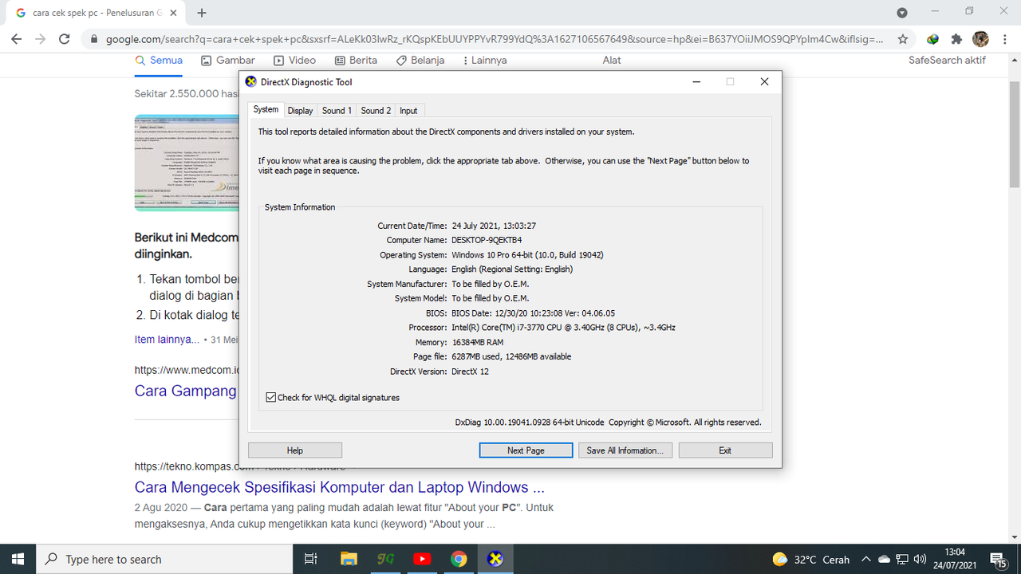Open File Explorer from the taskbar
This screenshot has width=1021, height=574.
tap(349, 559)
